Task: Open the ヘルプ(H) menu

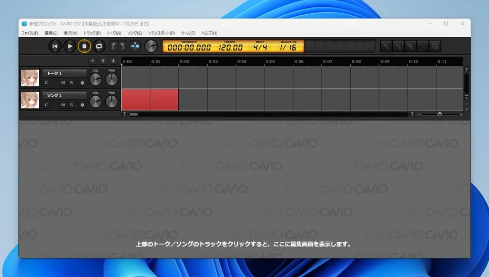Action: tap(209, 33)
